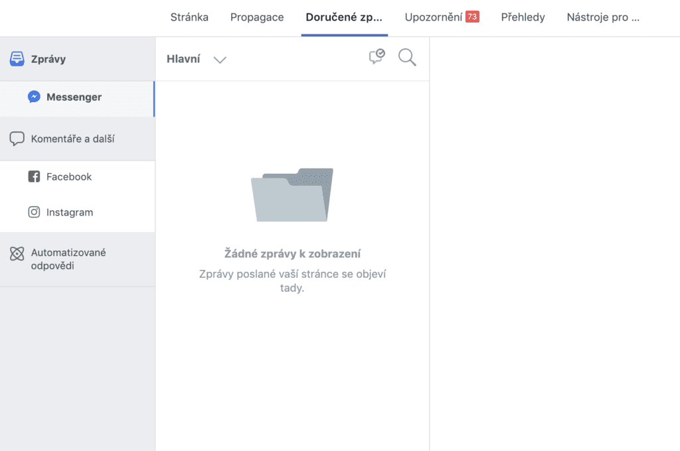
Task: Click the atom icon for automated replies
Action: [17, 253]
